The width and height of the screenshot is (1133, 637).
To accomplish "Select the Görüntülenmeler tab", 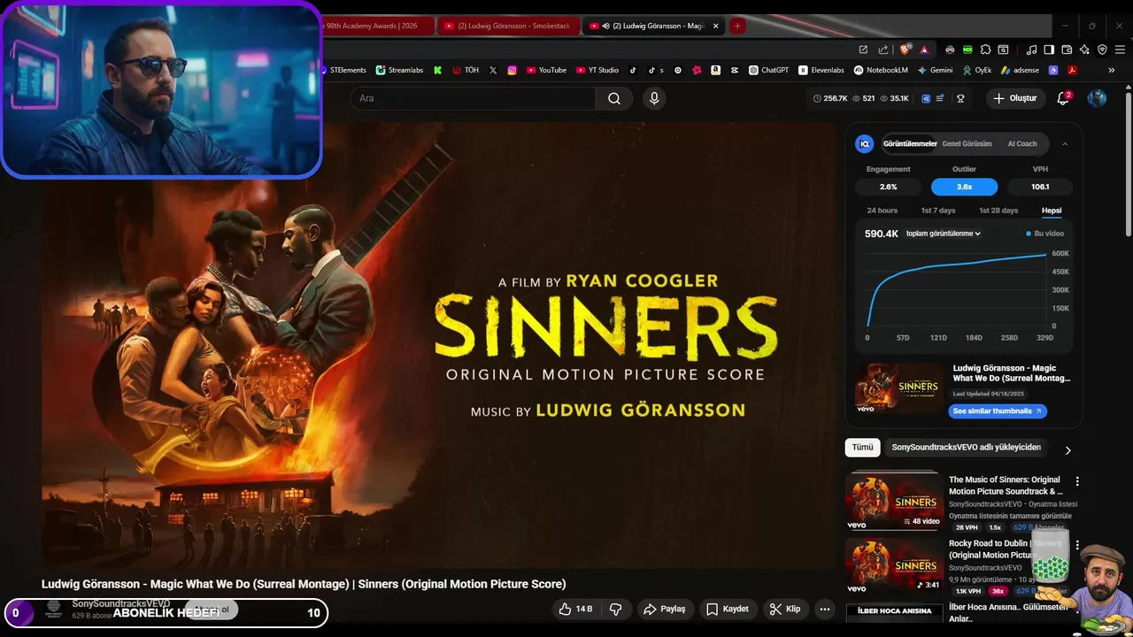I will coord(909,143).
